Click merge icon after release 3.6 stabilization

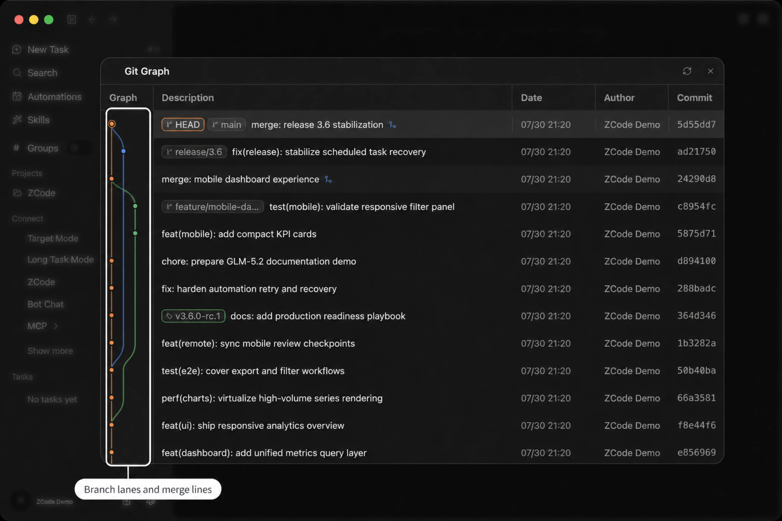[393, 125]
